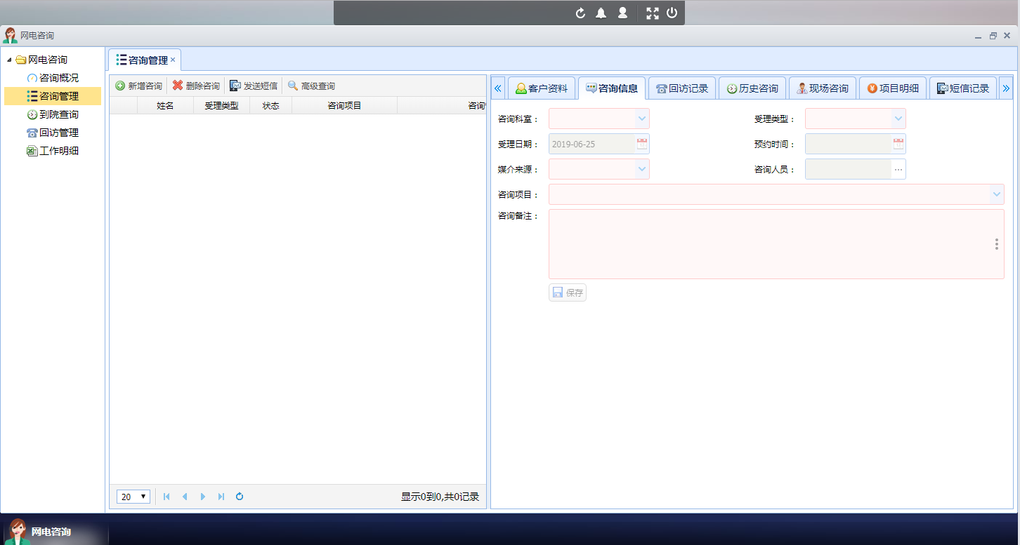Screen dimensions: 1020x545
Task: Click the user profile icon
Action: pyautogui.click(x=622, y=13)
